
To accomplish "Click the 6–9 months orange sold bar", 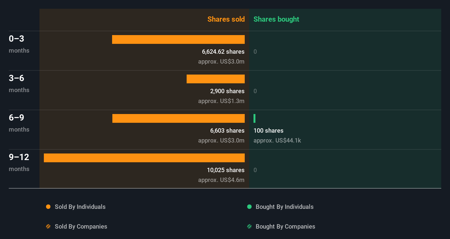I will click(178, 118).
